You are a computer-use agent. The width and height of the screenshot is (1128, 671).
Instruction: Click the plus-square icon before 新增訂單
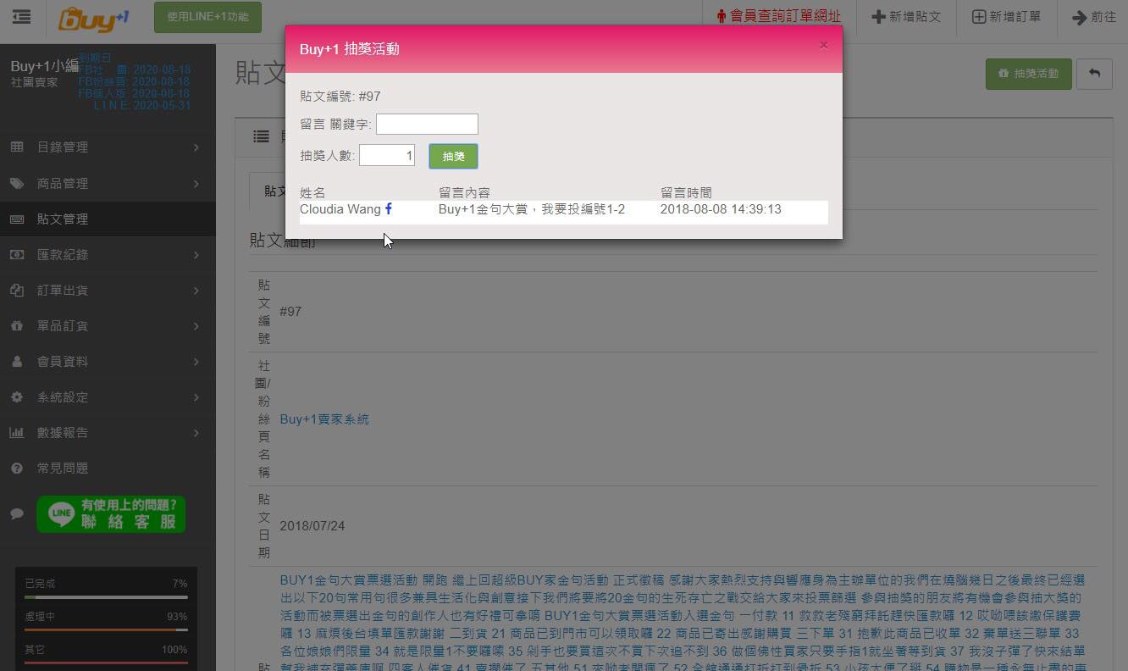[978, 17]
